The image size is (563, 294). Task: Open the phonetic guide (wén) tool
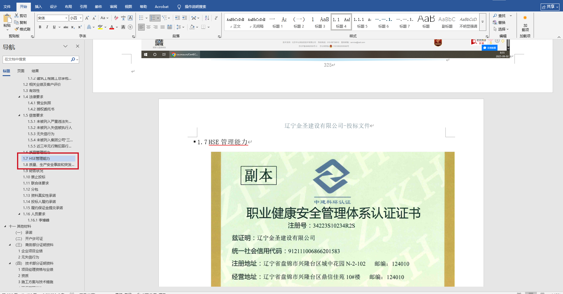pyautogui.click(x=123, y=18)
